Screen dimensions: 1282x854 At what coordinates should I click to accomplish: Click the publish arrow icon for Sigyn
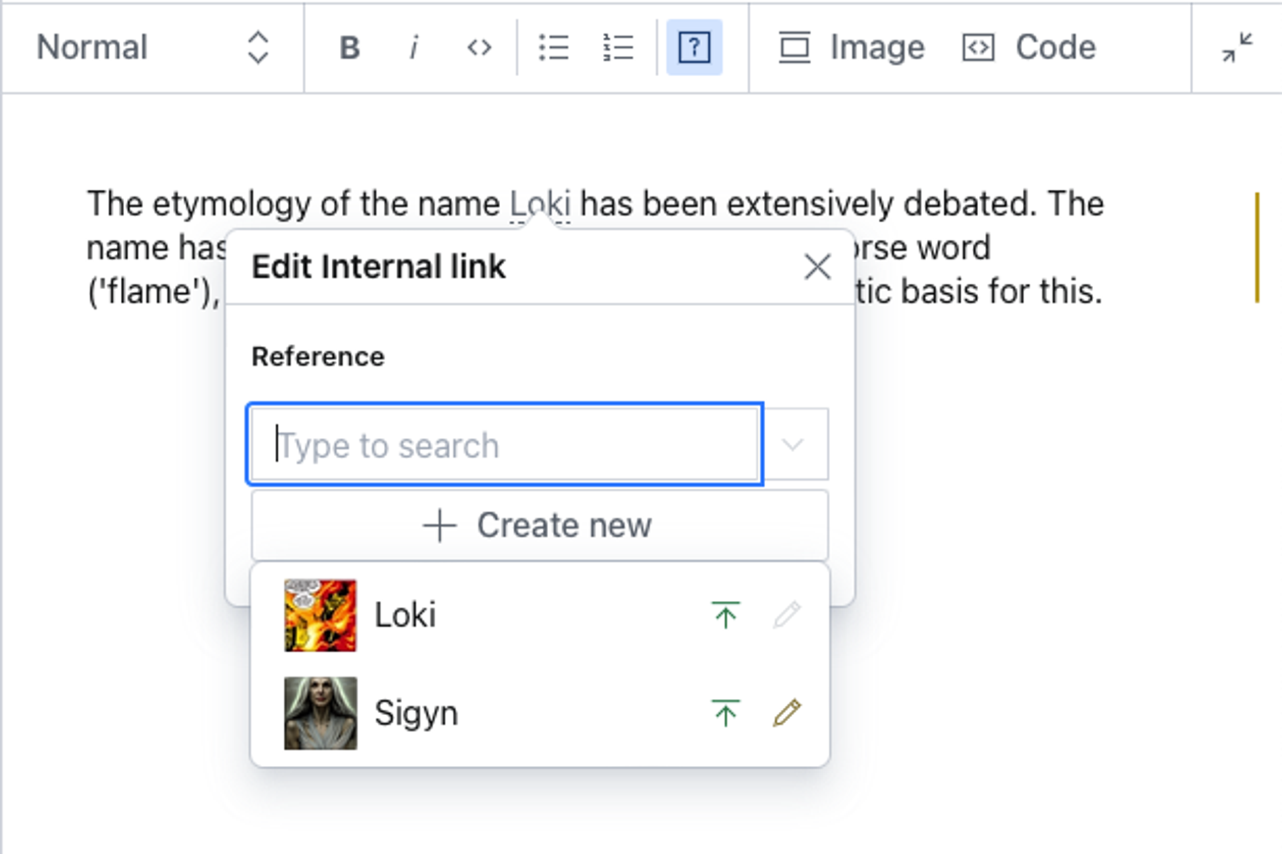click(725, 712)
